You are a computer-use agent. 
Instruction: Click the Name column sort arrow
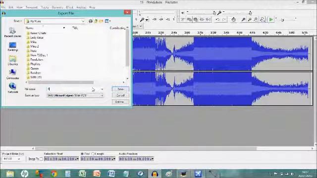coord(64,28)
